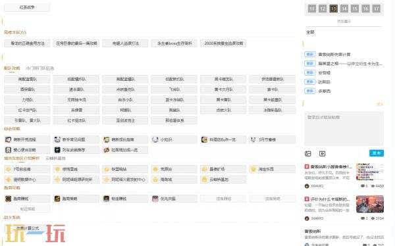Click the icon next to 澄明数据中心
Viewport: 395px width, 246px height.
click(8, 180)
